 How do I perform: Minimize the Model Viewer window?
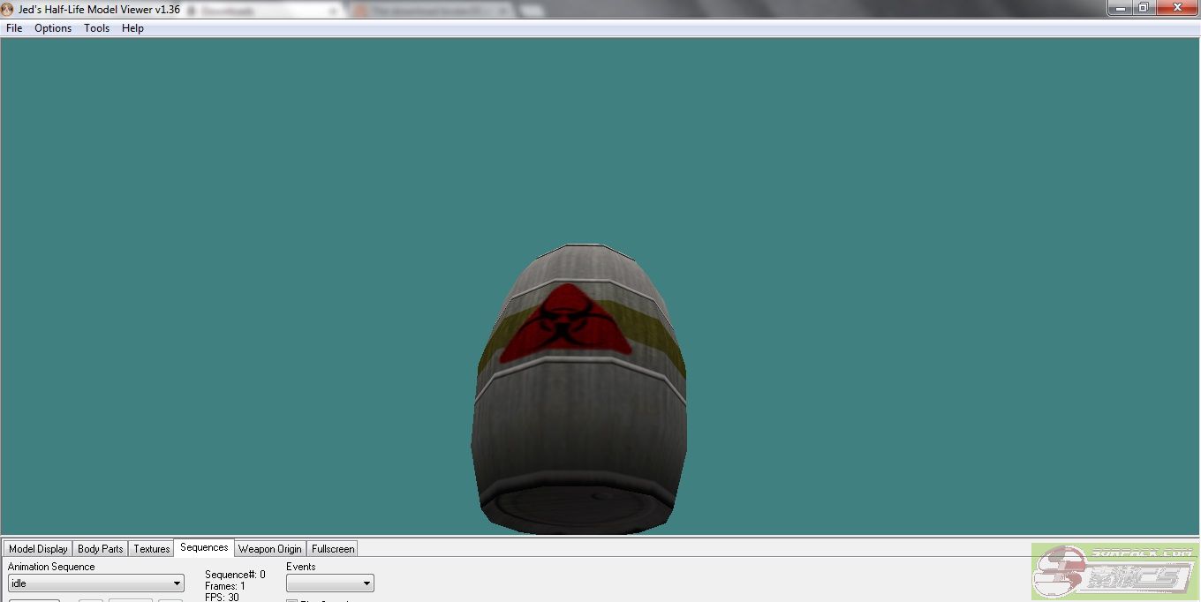1120,7
